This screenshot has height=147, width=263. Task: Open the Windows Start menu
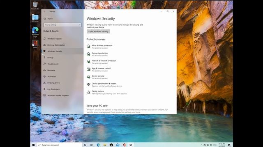point(33,145)
